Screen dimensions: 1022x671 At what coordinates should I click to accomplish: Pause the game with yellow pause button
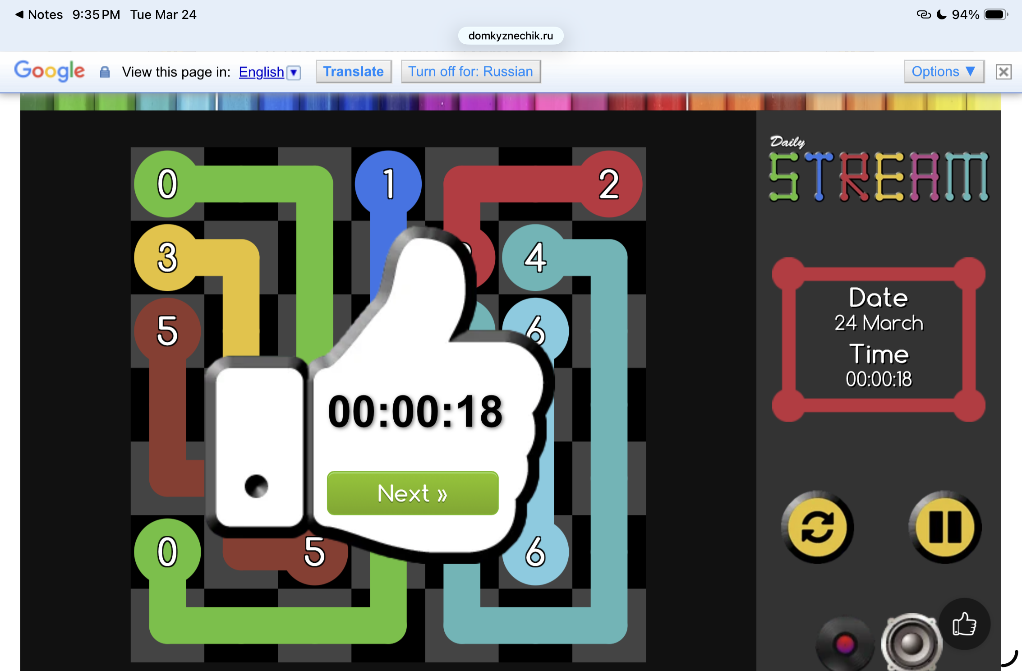click(x=945, y=527)
